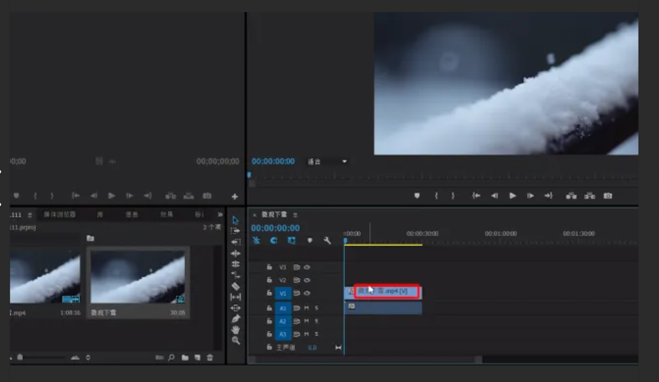Screen dimensions: 659x382
Task: Lock the V3 video track
Action: (269, 268)
